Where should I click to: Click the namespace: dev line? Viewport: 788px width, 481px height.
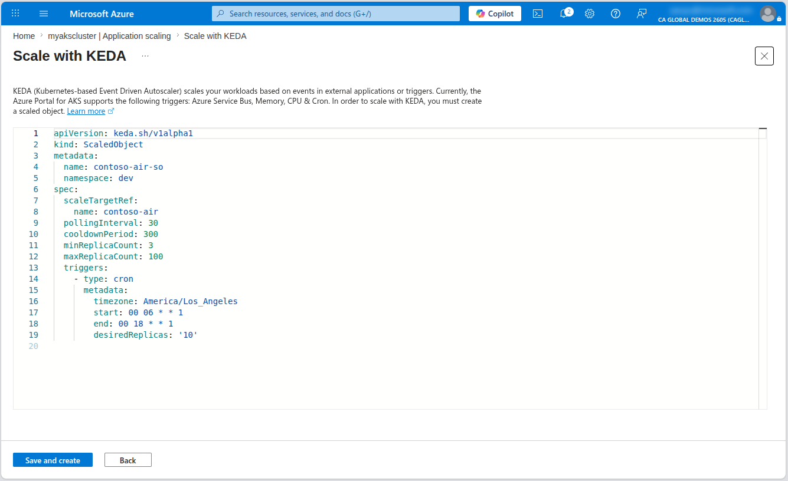point(99,178)
